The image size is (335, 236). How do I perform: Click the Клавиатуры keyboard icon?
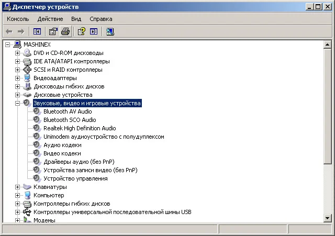27,187
